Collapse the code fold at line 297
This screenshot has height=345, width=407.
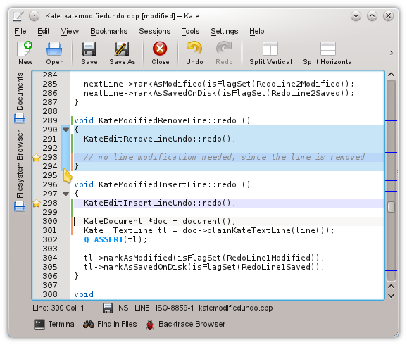click(65, 194)
